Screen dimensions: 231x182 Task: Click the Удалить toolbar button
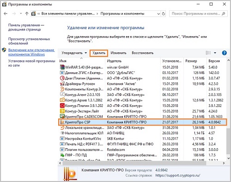[x=99, y=53]
